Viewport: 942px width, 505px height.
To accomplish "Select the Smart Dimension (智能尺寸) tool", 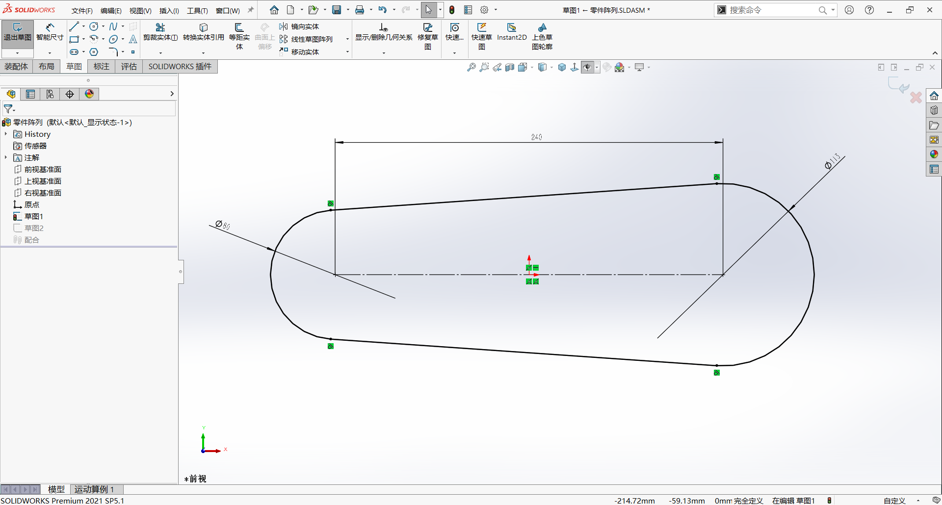I will 50,32.
